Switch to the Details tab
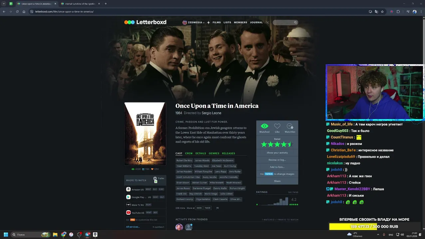Screen dimensions: 425x239 coord(201,153)
